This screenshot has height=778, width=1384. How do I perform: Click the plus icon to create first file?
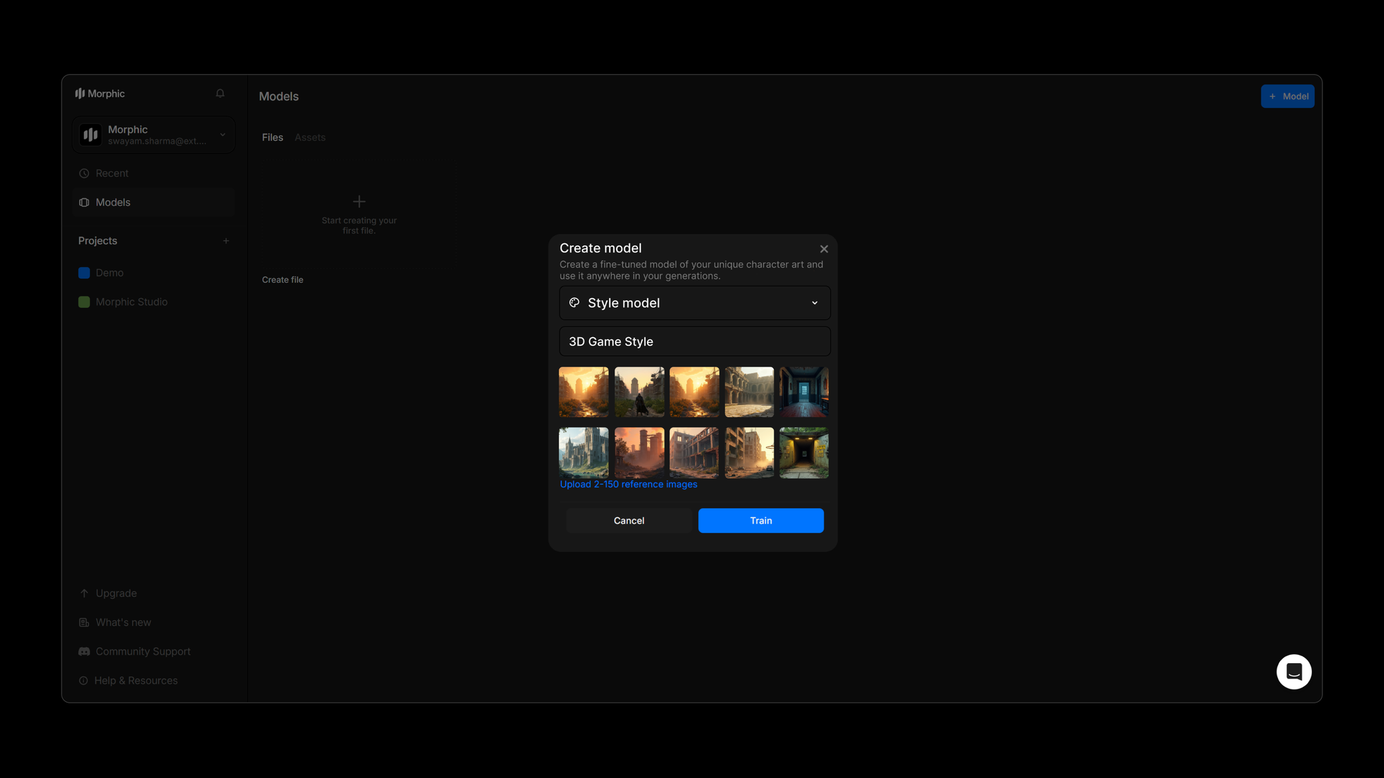(358, 202)
